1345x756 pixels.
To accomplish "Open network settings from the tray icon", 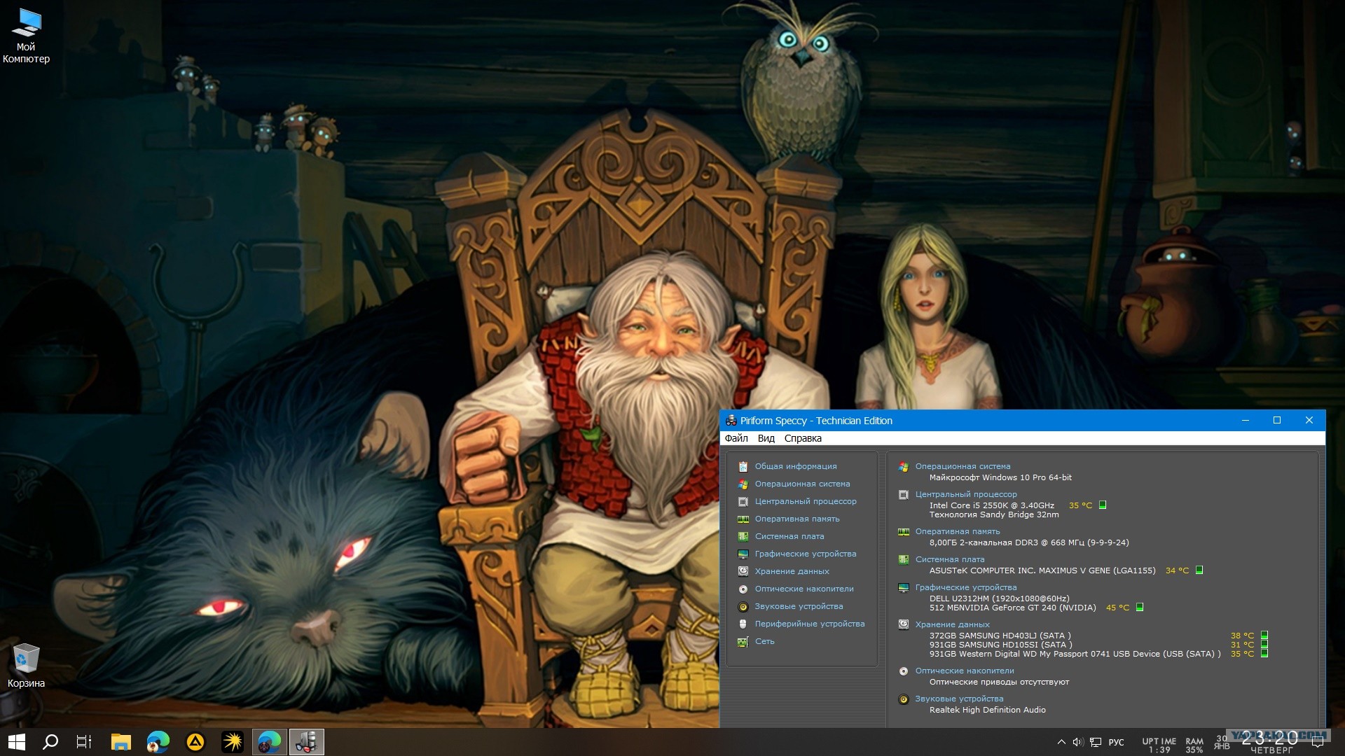I will tap(1096, 742).
